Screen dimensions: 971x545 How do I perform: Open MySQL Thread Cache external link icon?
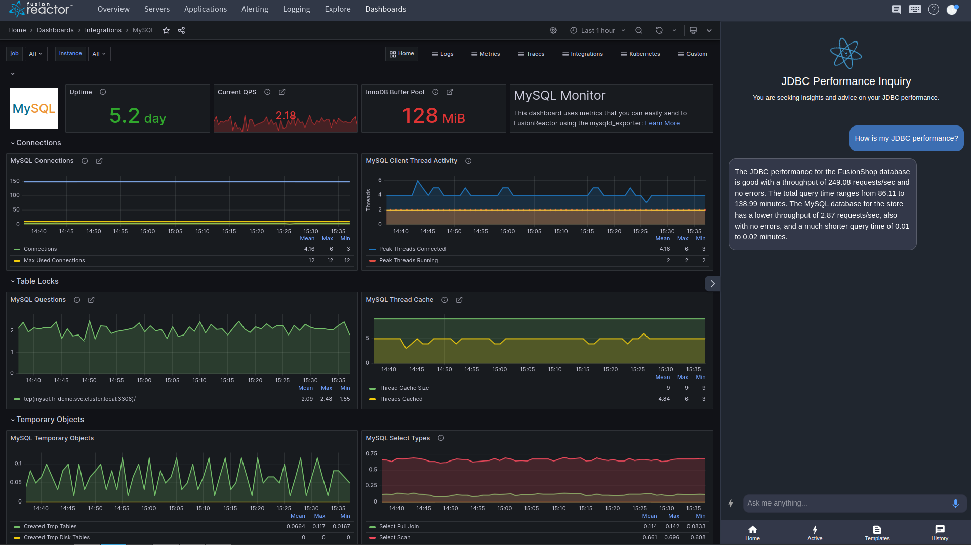(x=459, y=300)
